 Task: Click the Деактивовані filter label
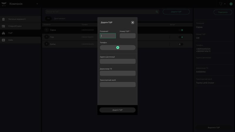pyautogui.click(x=60, y=18)
